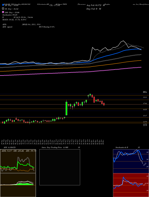Image resolution: width=149 pixels, height=197 pixels.
Task: Click the blue 20 Day legend swatch
Action: click(x=3, y=5)
